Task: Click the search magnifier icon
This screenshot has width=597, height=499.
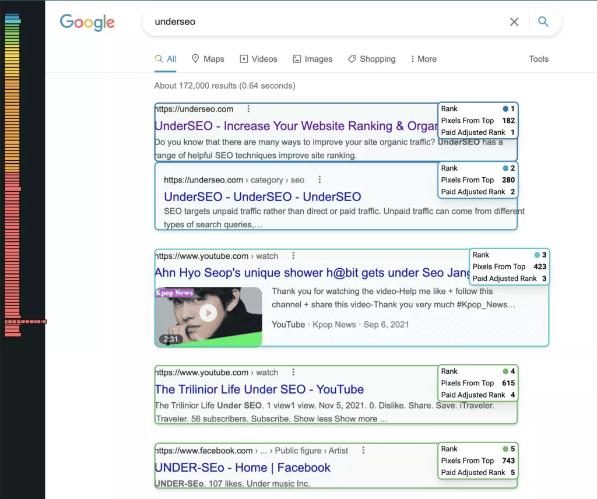Action: coord(543,22)
